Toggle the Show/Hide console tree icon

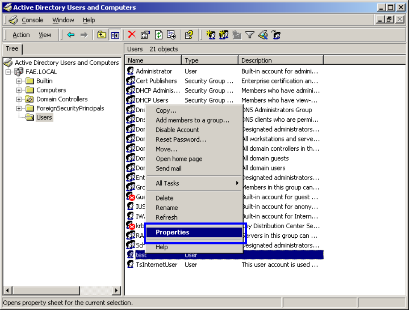pyautogui.click(x=115, y=35)
